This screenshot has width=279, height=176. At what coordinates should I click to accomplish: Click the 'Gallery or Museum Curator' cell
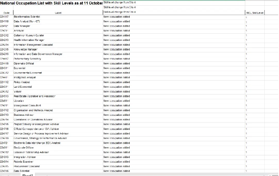(x=29, y=36)
